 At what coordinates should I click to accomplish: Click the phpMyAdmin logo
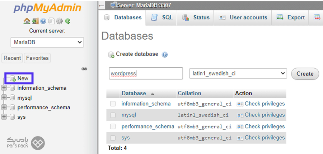coord(48,9)
